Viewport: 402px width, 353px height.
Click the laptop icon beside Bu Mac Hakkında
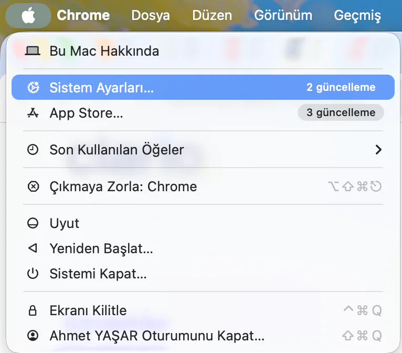33,51
